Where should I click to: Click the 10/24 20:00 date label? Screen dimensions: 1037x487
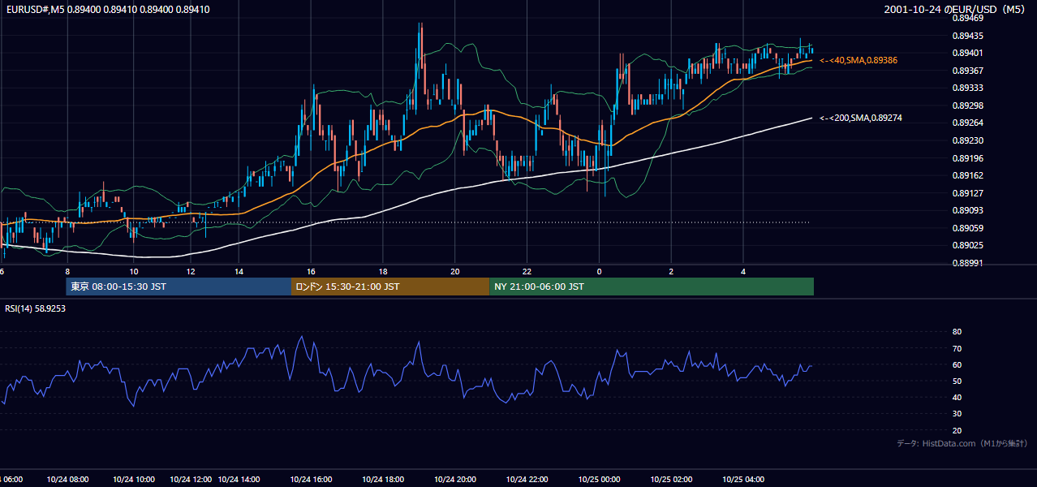[x=455, y=479]
